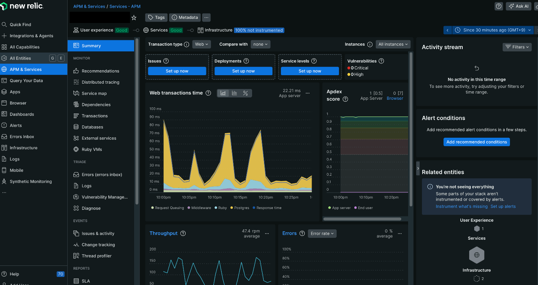Open the Summary menu item
538x285 pixels.
[x=101, y=46]
